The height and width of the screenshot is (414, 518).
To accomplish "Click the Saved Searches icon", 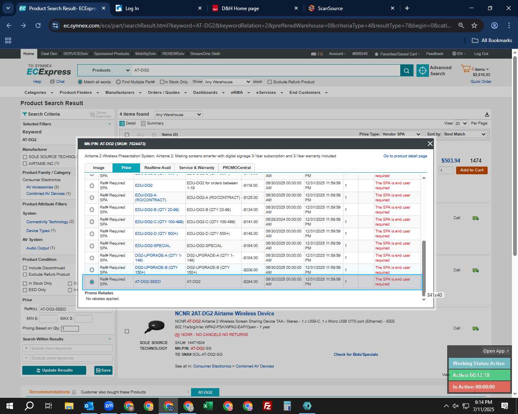I will tap(92, 114).
